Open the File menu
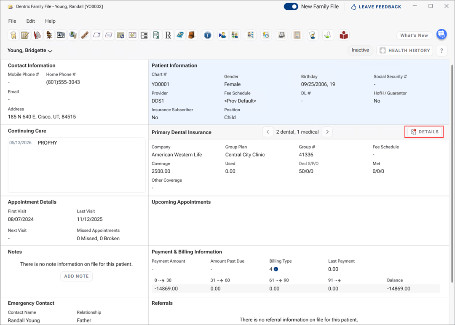Viewport: 455px width, 325px height. pos(12,21)
